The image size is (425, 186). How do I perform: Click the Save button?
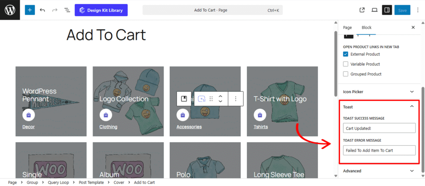click(x=402, y=10)
